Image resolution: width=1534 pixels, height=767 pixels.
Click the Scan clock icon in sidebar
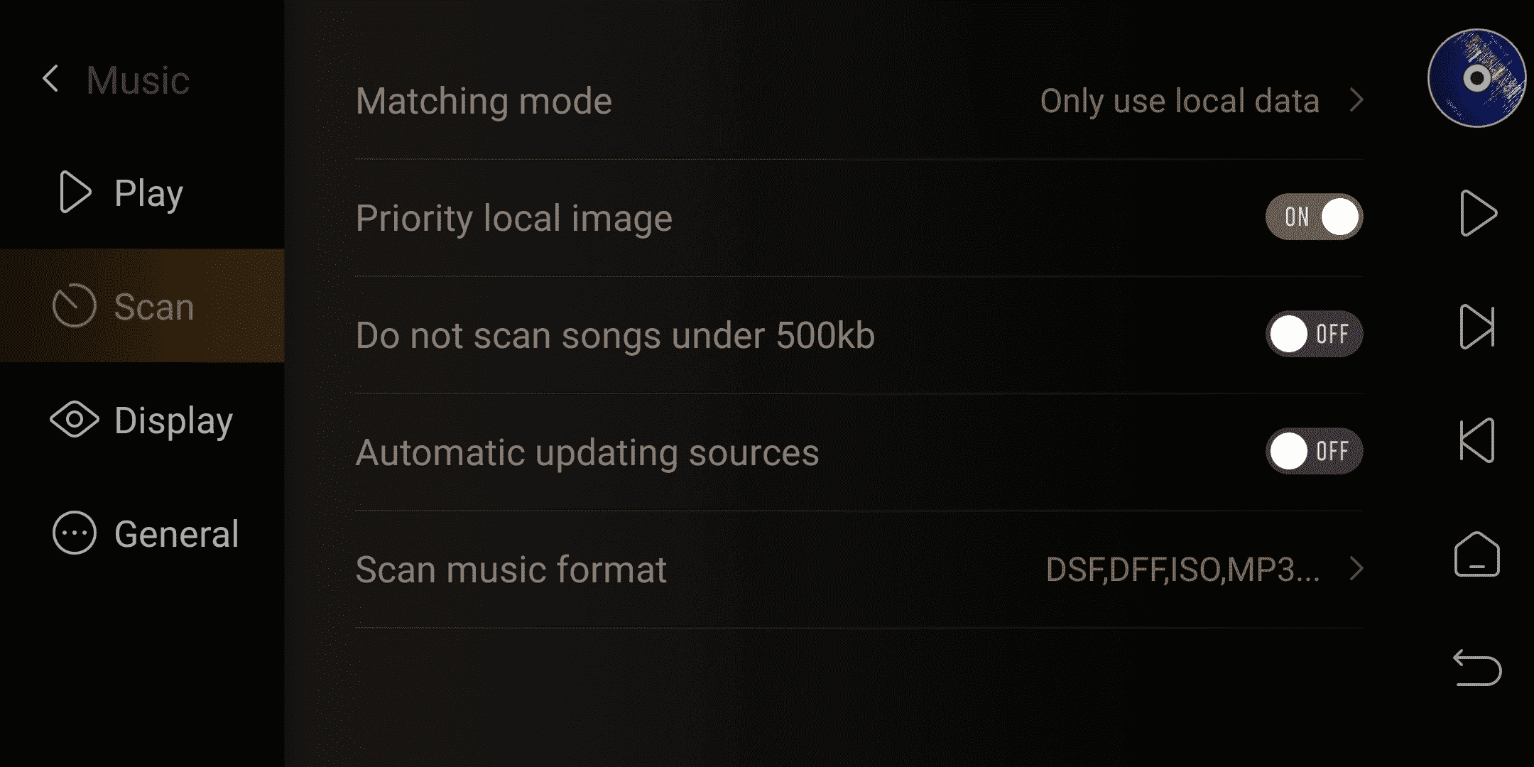click(74, 306)
